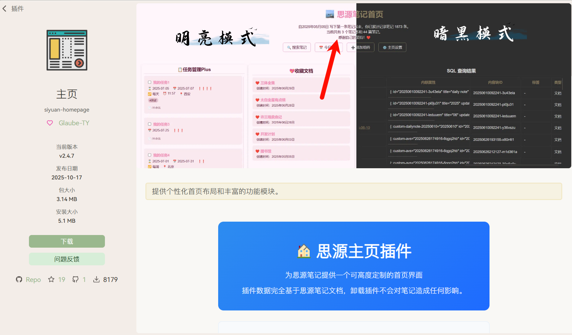Select the plugin title 主页
Screen dimensions: 572x335
pos(67,94)
